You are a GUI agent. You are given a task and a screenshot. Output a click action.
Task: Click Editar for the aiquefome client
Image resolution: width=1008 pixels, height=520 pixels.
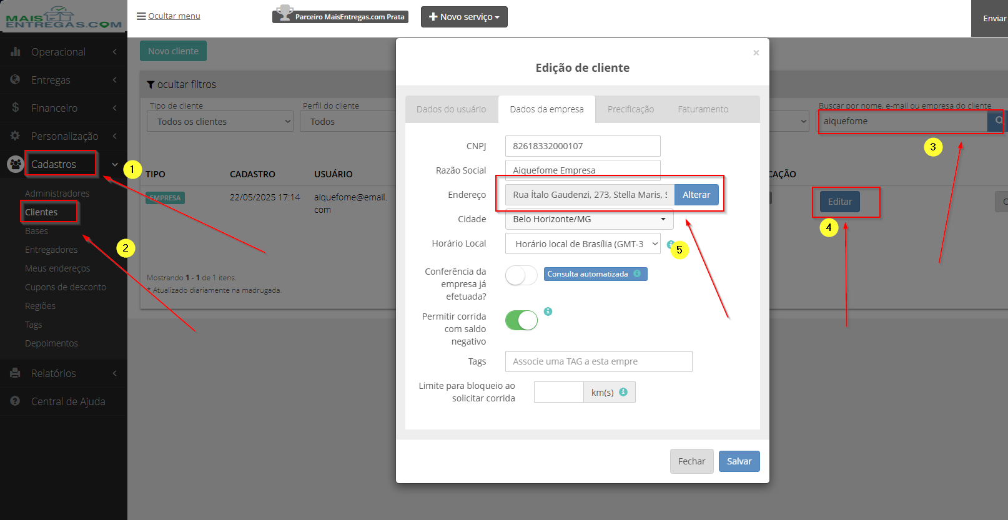(x=840, y=202)
